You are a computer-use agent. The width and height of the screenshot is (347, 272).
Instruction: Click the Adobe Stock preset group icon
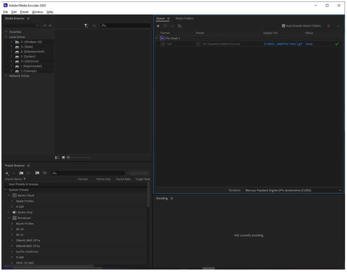click(x=15, y=195)
